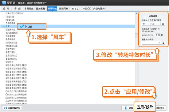The width and height of the screenshot is (169, 112).
Task: Select the 垂直双向射灯 transition
Action: click(11, 59)
